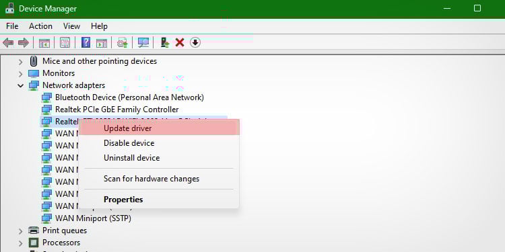Open the Help menu
Image resolution: width=505 pixels, height=252 pixels.
(x=99, y=26)
